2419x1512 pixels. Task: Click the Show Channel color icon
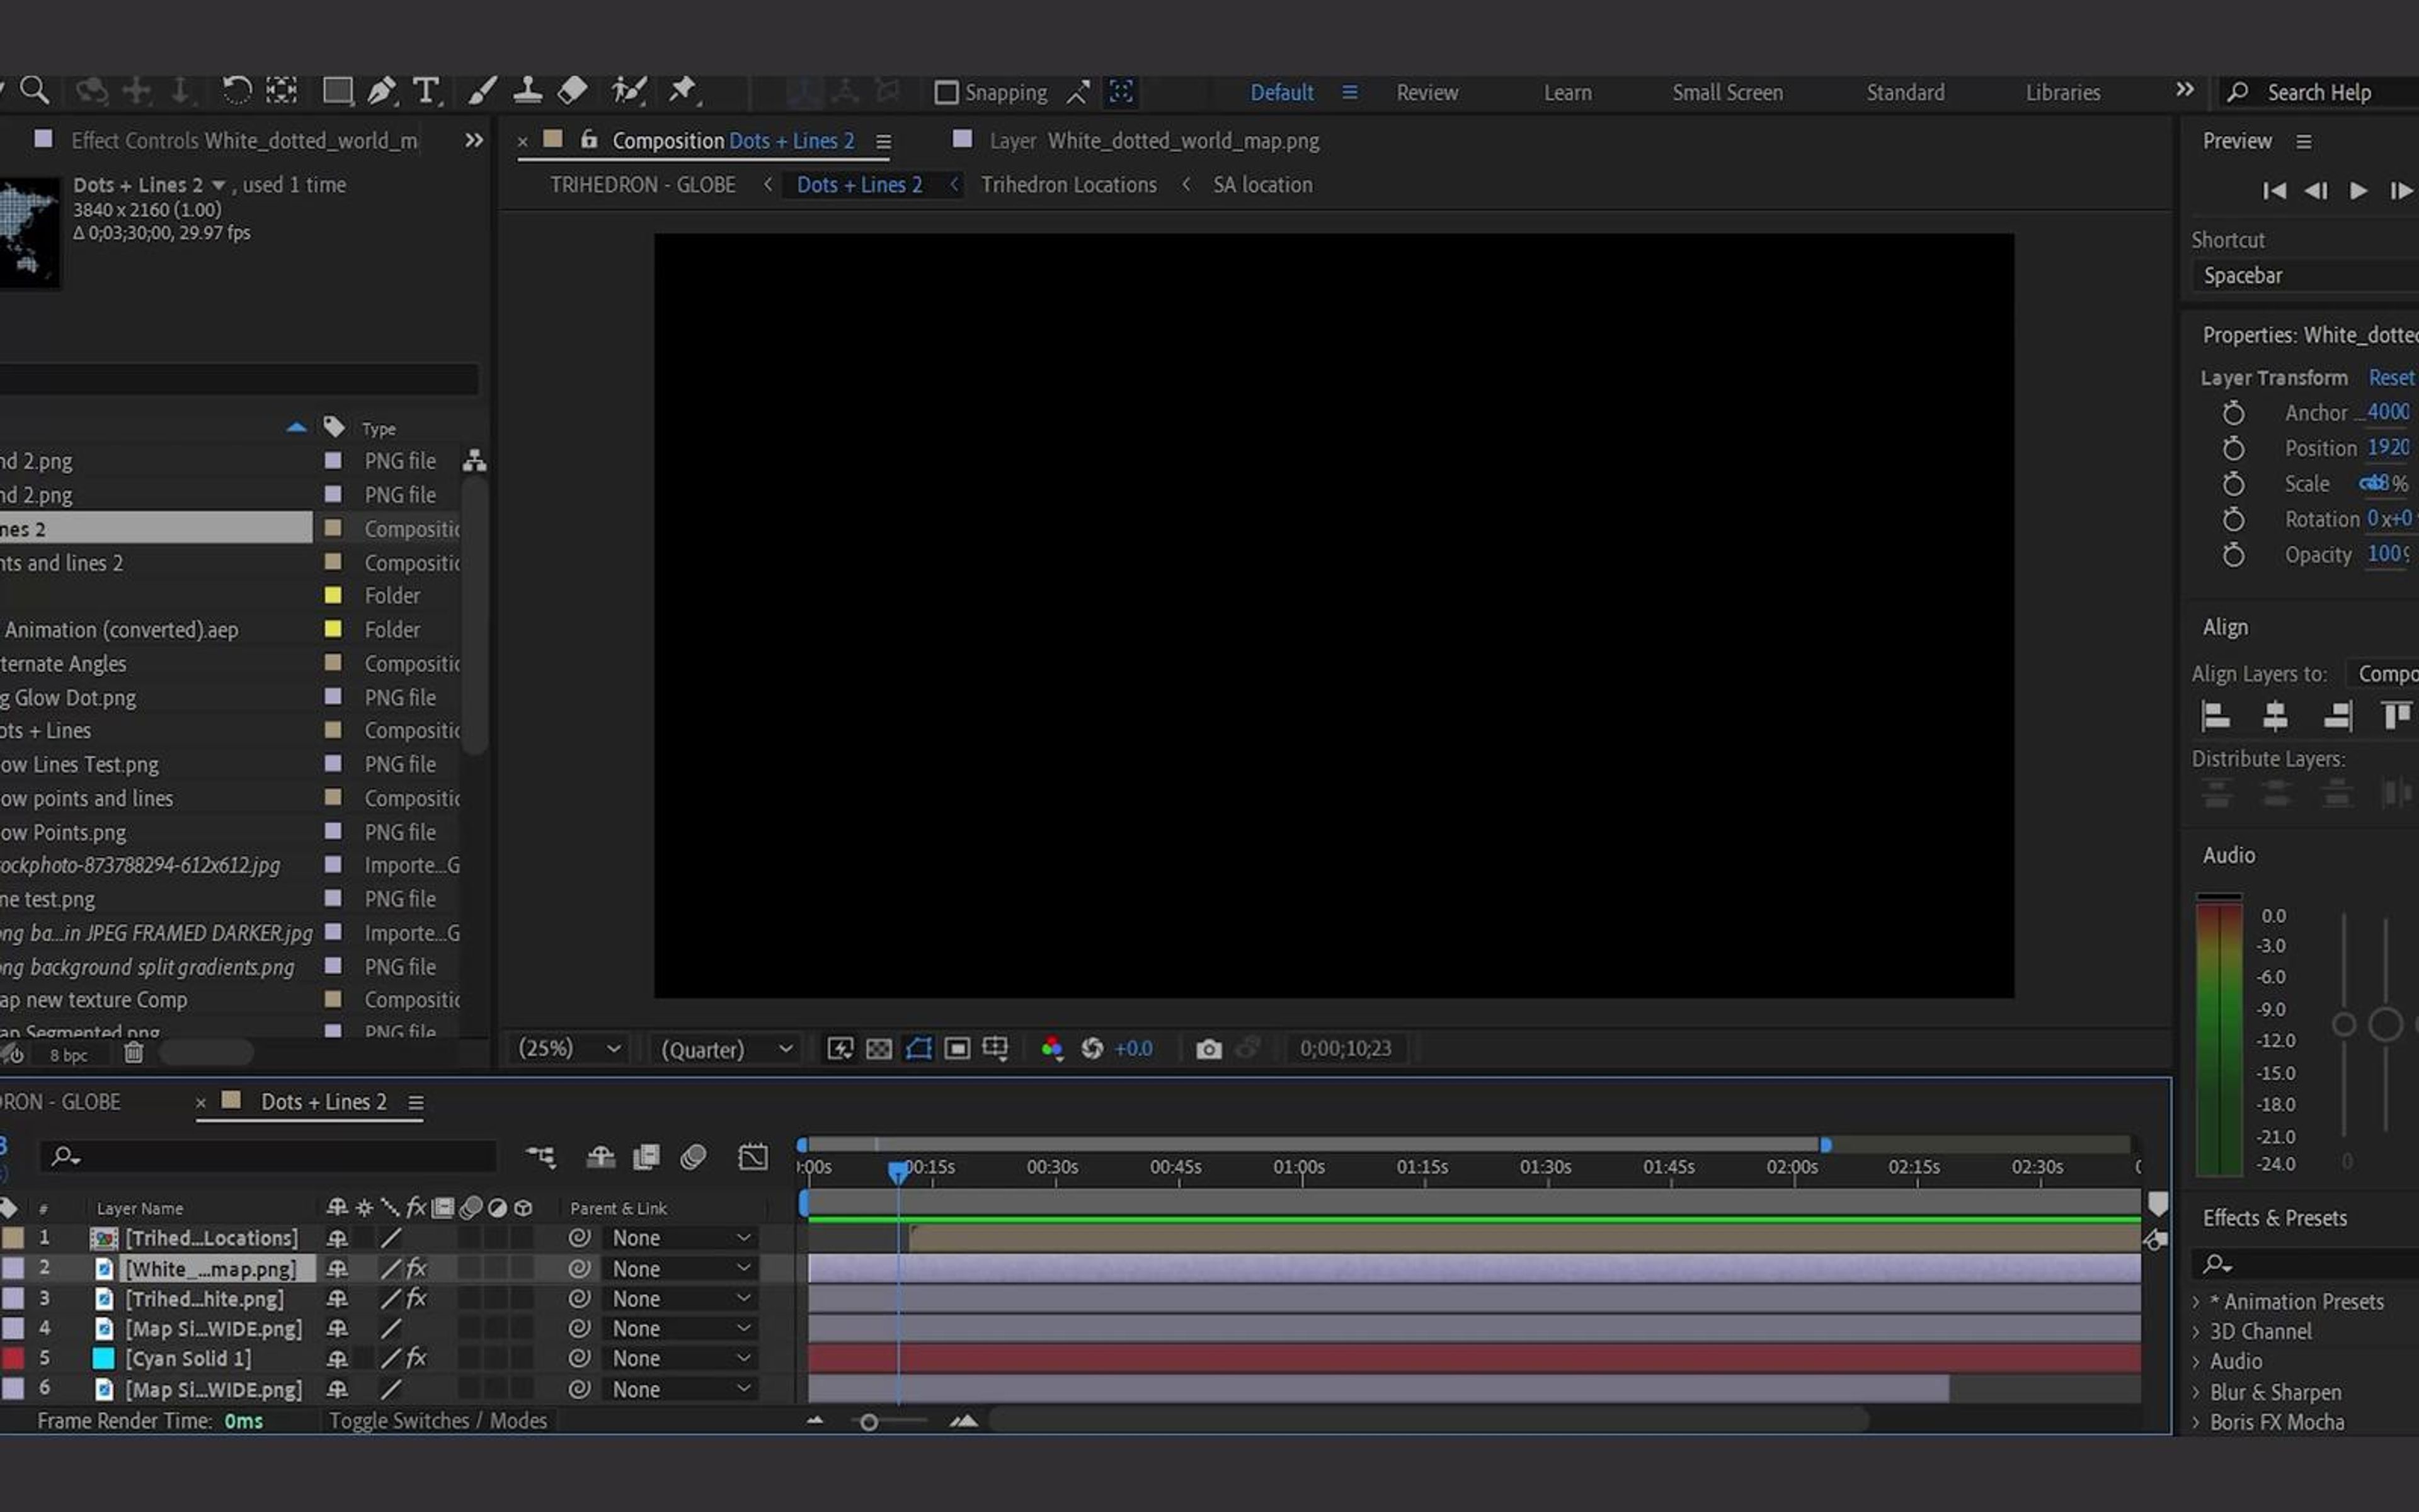pos(1051,1048)
